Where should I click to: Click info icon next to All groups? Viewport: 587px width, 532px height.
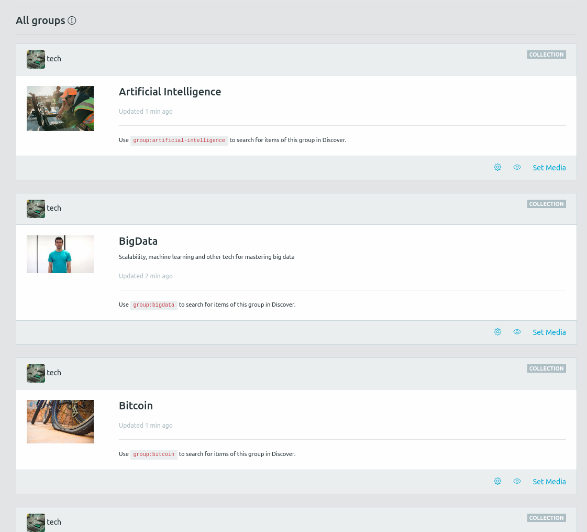pos(72,20)
